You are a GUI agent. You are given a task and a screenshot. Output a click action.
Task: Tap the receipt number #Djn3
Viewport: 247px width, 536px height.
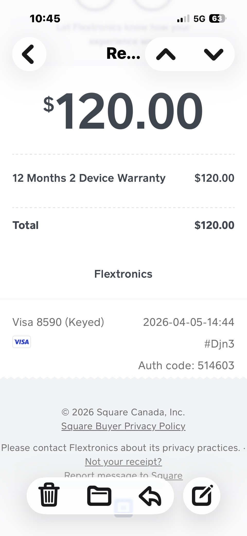point(219,344)
